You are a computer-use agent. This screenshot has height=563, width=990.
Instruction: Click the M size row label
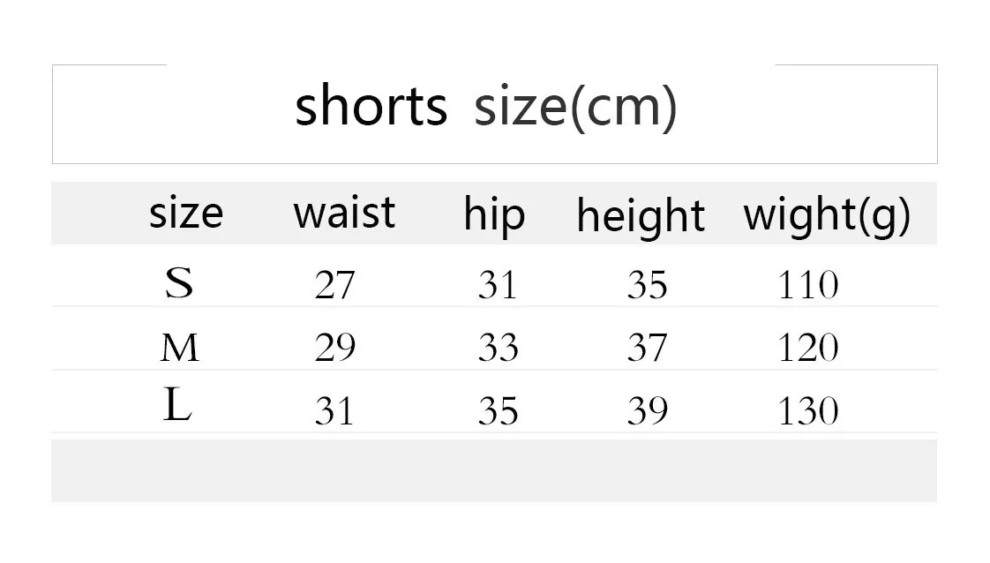pos(180,348)
